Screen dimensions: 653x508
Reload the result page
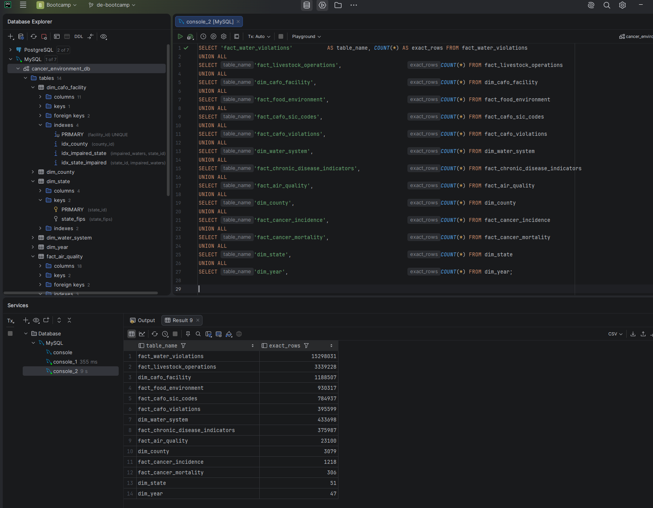[155, 334]
